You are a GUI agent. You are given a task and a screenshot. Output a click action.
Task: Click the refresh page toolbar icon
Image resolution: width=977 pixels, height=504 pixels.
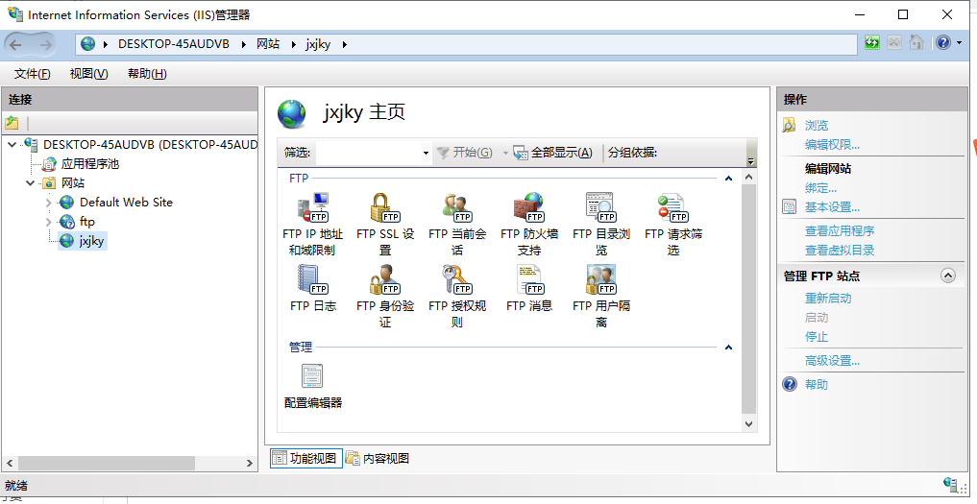pyautogui.click(x=872, y=42)
